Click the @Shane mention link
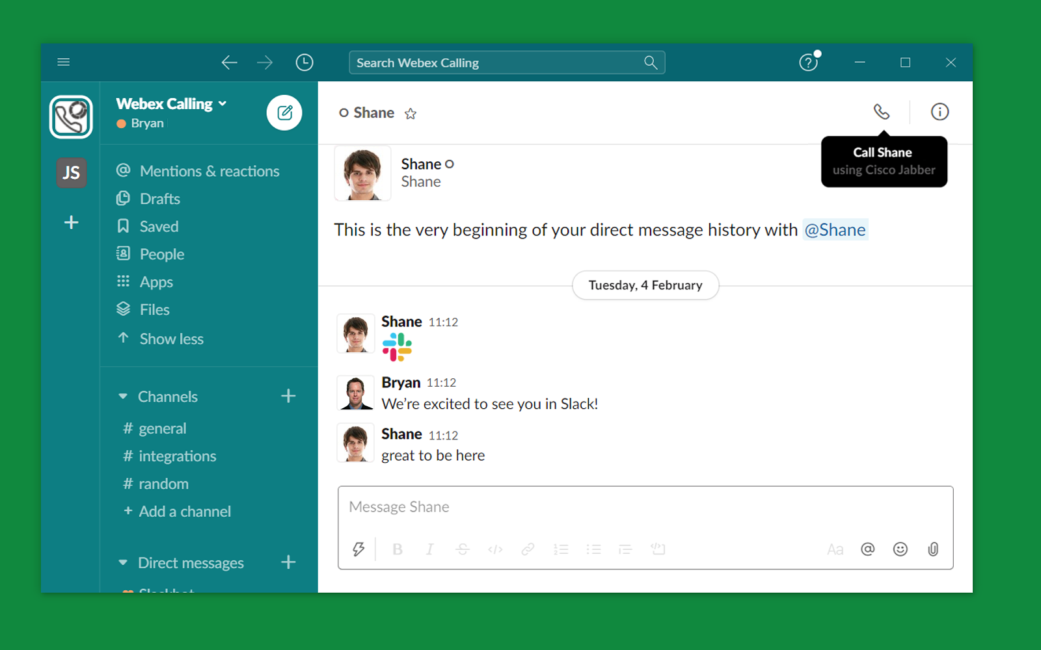Viewport: 1041px width, 650px height. click(x=835, y=230)
